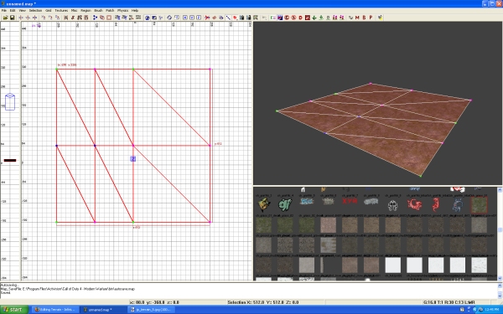Click the first green down-arrow toolbar icon

tap(314, 18)
